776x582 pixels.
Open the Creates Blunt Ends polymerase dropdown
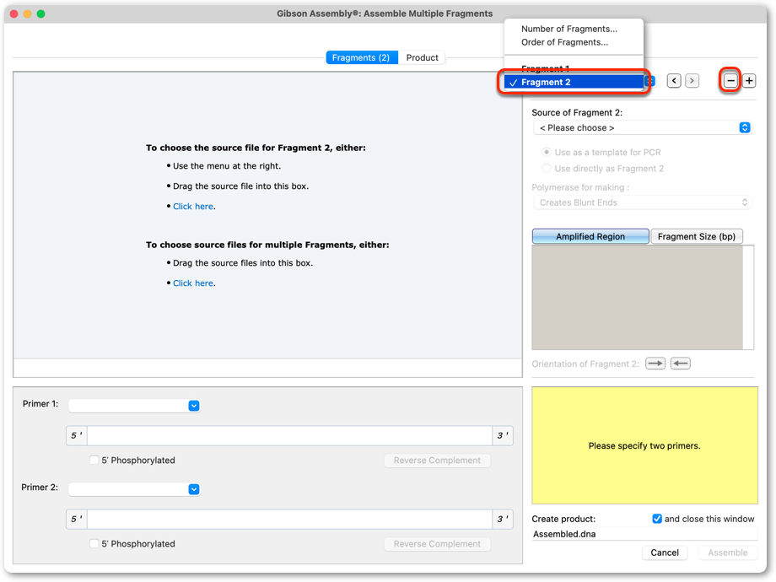[643, 202]
